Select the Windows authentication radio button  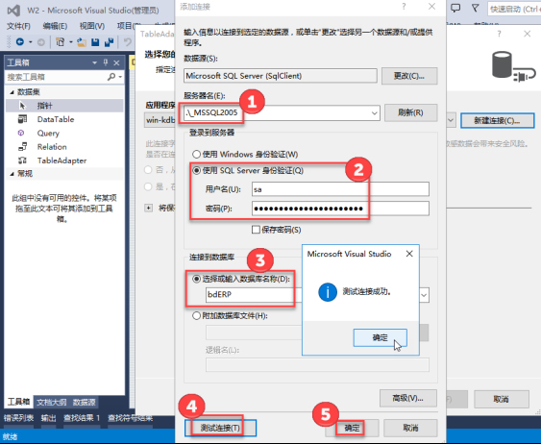196,154
